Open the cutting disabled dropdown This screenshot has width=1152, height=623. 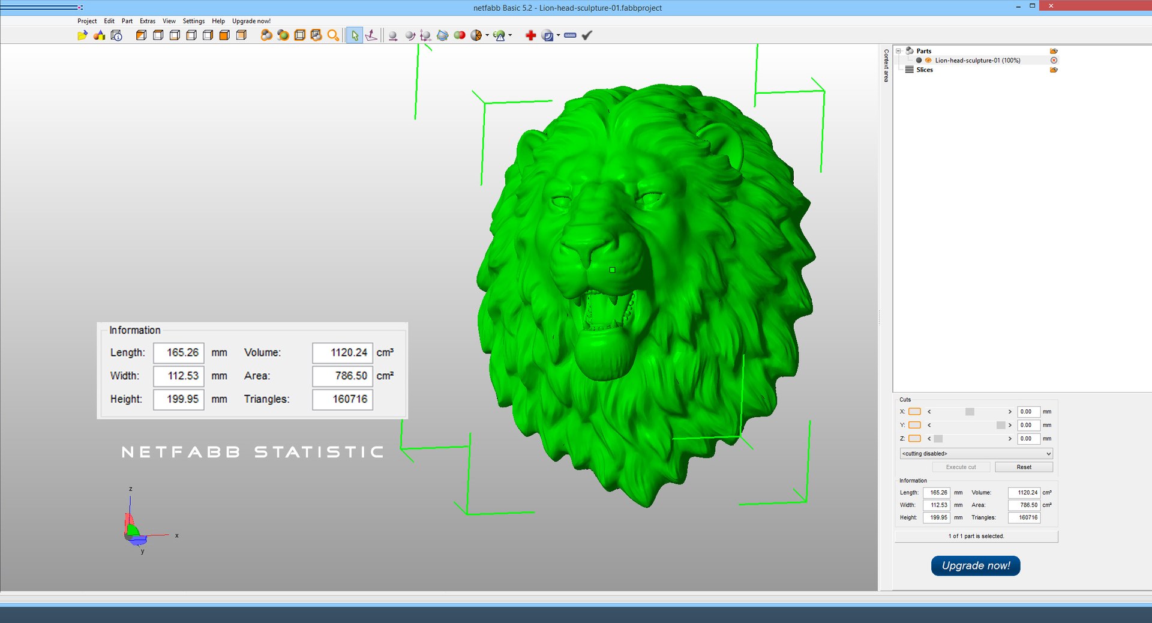(976, 454)
